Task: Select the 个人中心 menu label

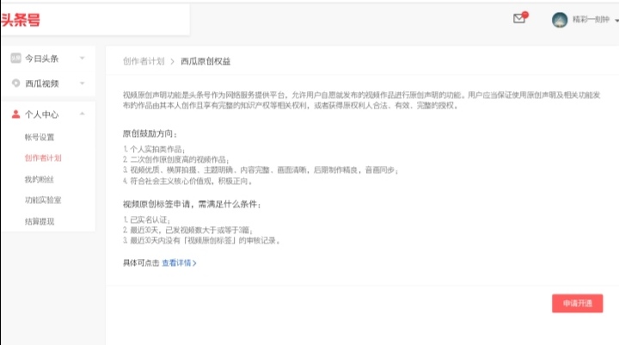Action: pyautogui.click(x=42, y=114)
